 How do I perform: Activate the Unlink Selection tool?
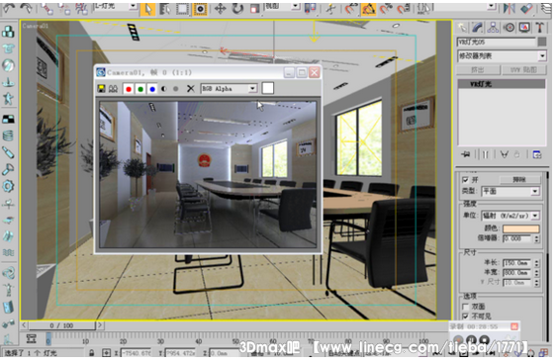64,8
